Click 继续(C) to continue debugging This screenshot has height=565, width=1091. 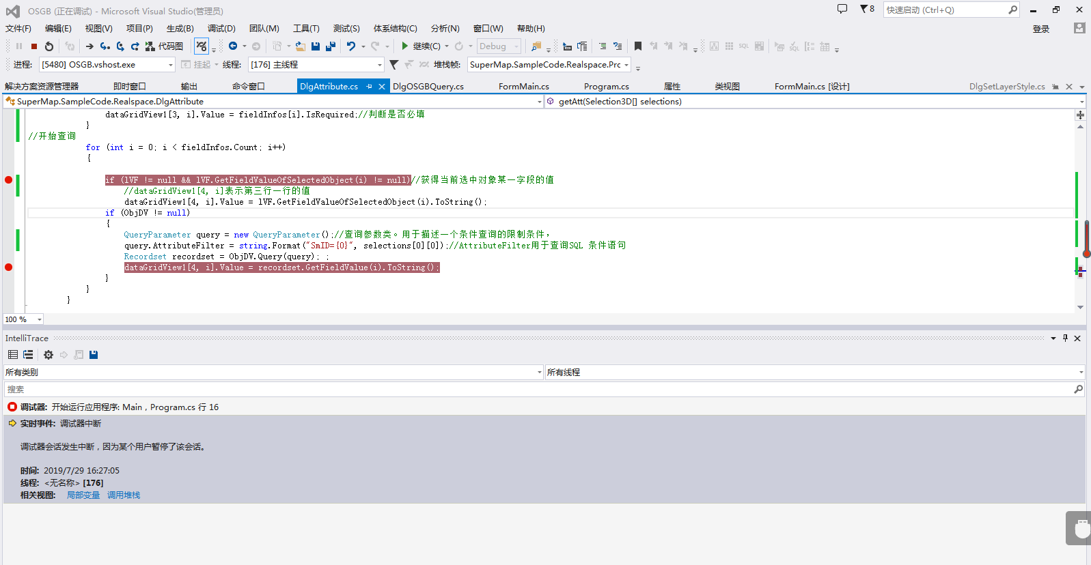420,46
